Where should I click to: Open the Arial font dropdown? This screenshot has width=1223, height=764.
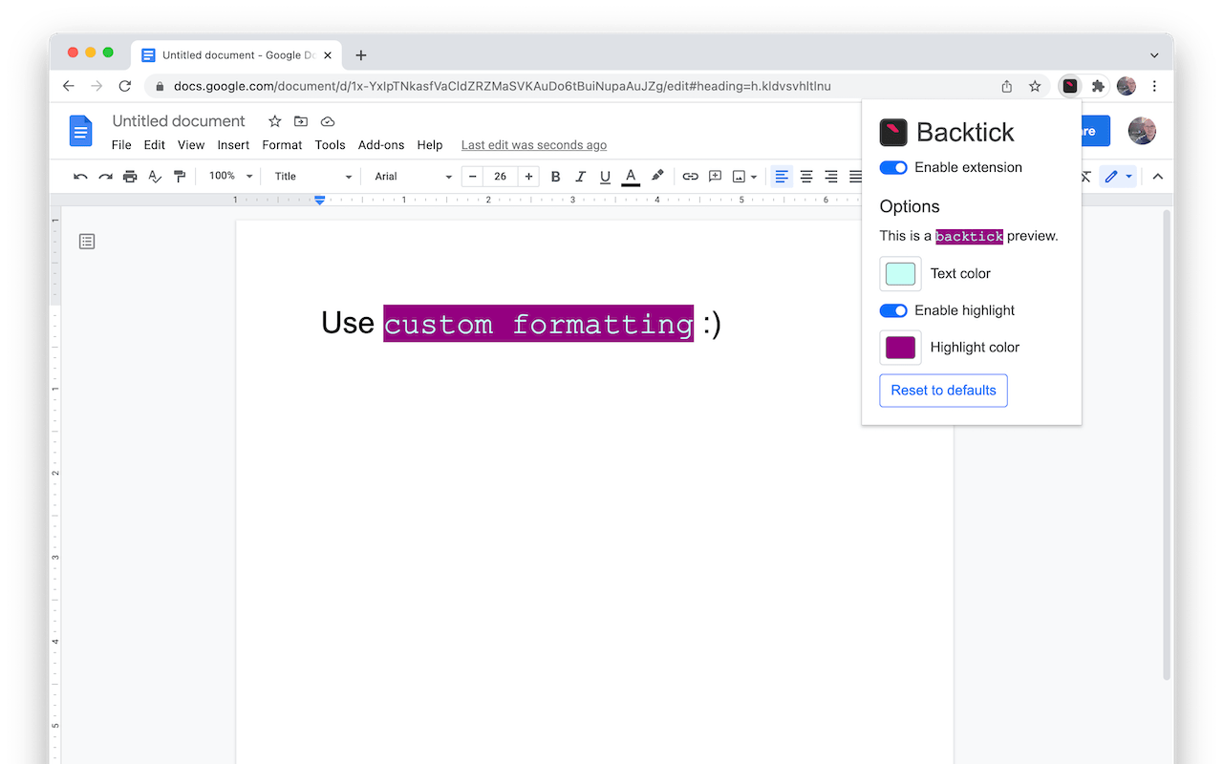413,177
